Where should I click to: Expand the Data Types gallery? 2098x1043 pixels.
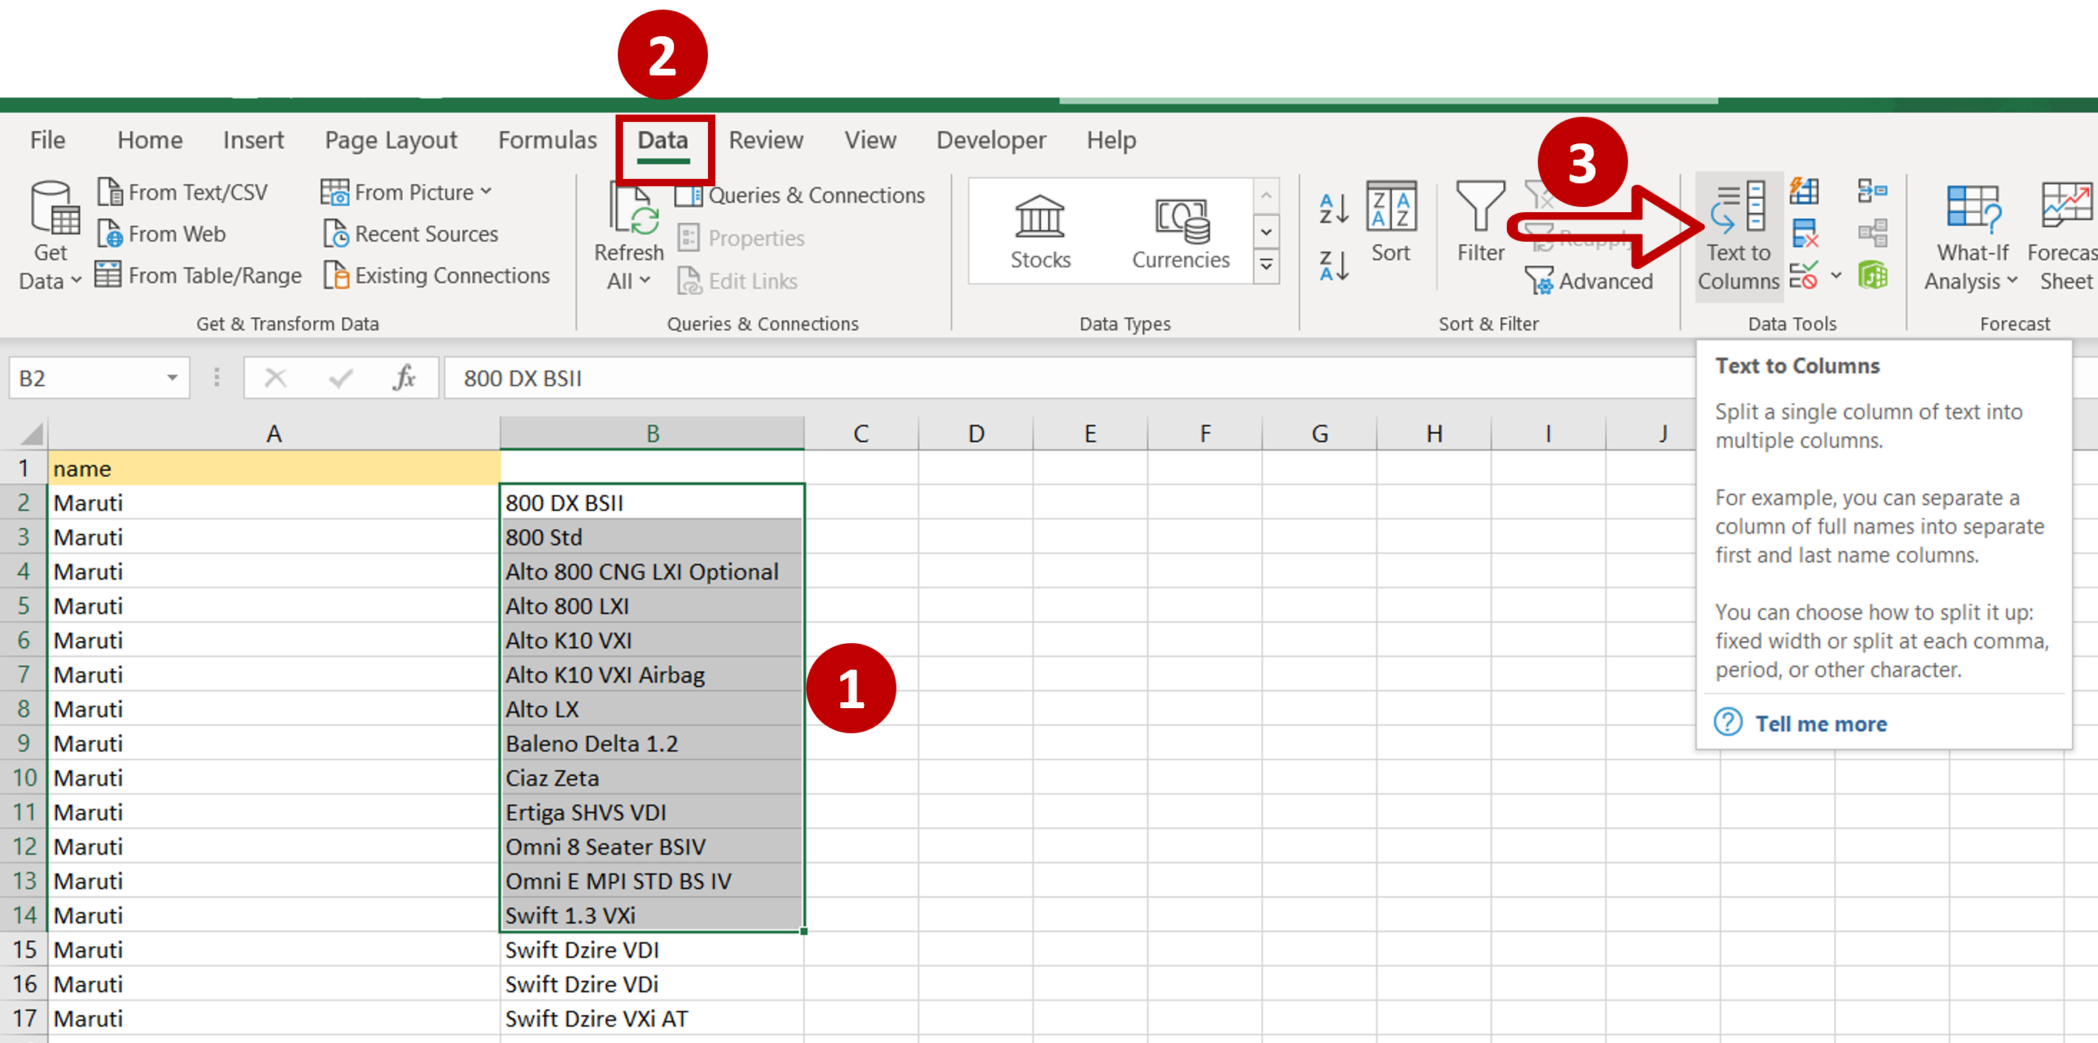click(x=1267, y=265)
